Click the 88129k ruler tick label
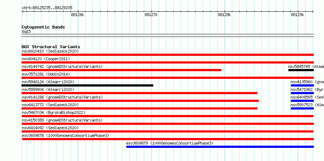 pyautogui.click(x=297, y=15)
